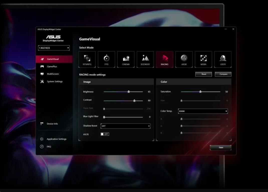Click the Image panel header

pos(116,82)
